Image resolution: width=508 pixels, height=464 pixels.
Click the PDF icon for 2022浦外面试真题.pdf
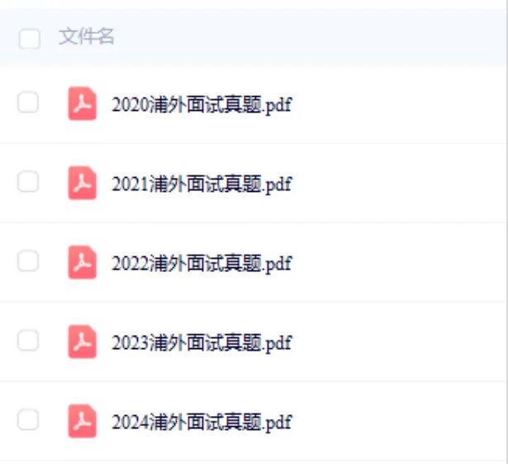click(83, 262)
